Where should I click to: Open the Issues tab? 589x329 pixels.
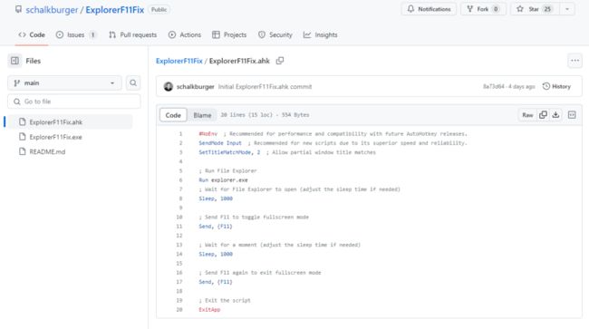click(x=76, y=35)
